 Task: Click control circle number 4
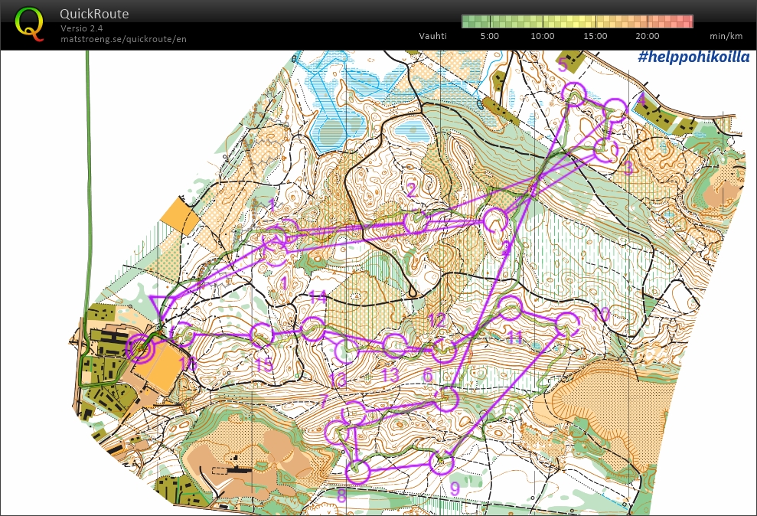[615, 109]
